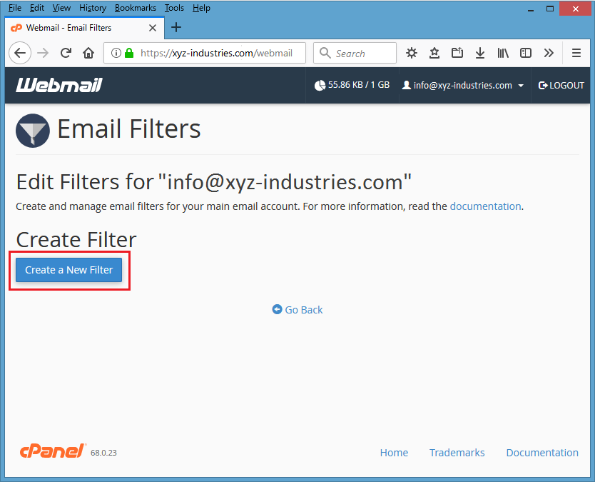This screenshot has width=595, height=482.
Task: Open a new tab with plus button
Action: [176, 27]
